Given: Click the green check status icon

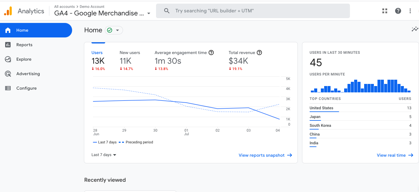Looking at the screenshot, I should [x=110, y=30].
